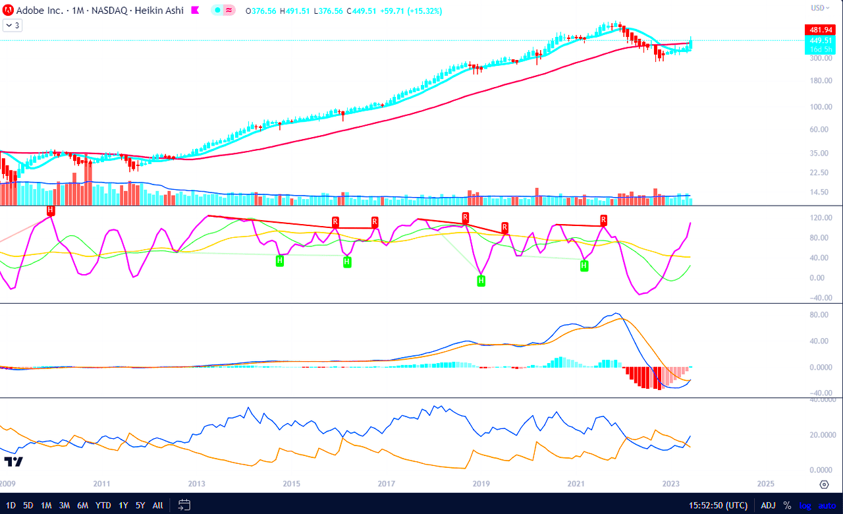The height and width of the screenshot is (514, 843).
Task: Toggle percent scale mode
Action: pyautogui.click(x=787, y=505)
